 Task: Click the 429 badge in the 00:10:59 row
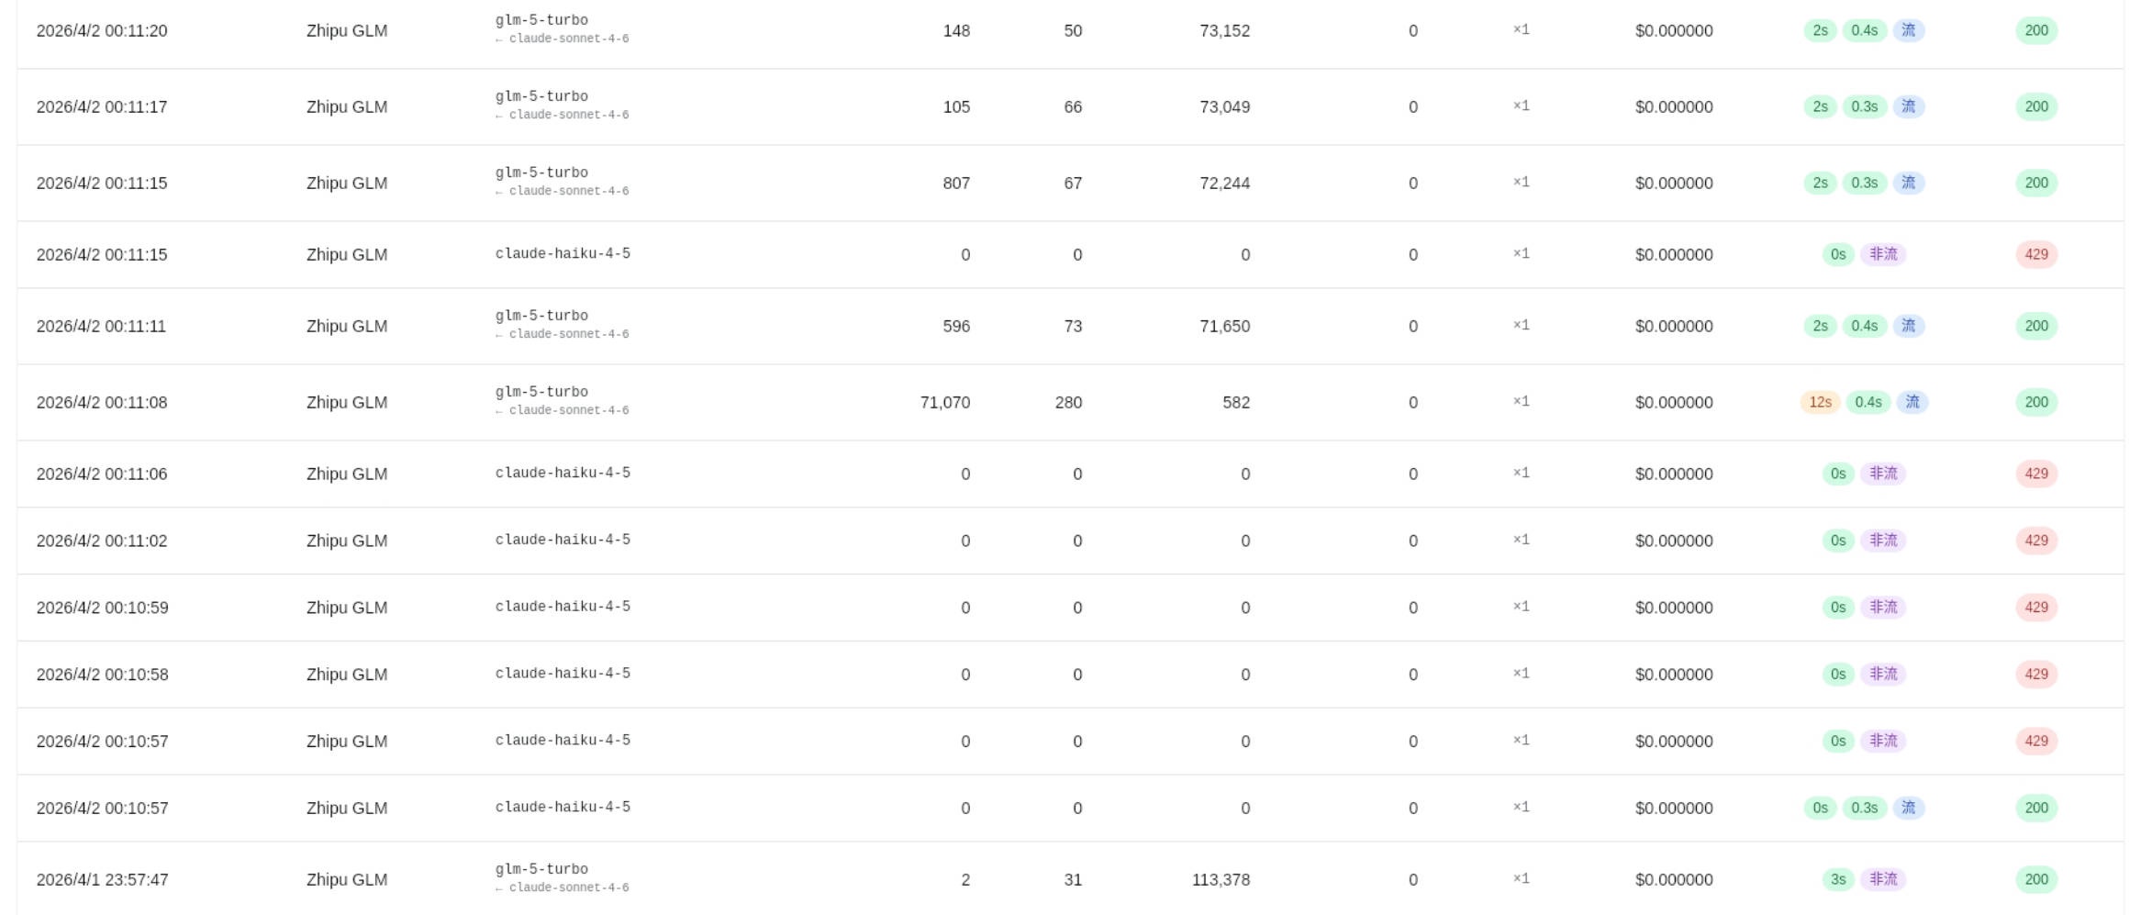point(2035,608)
